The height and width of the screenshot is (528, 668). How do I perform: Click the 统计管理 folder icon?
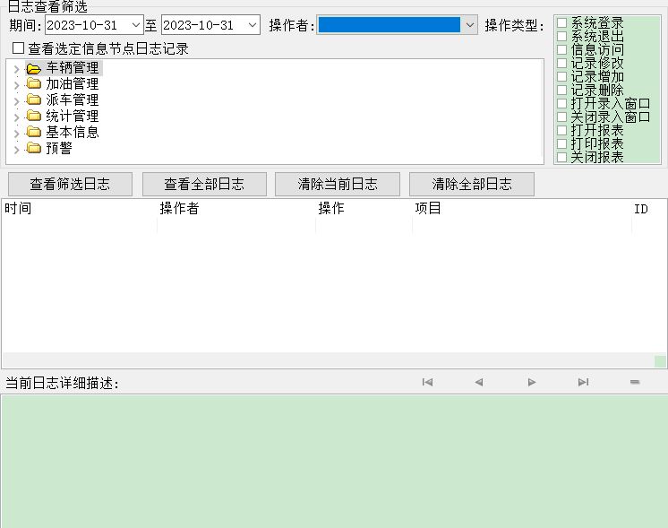point(34,116)
